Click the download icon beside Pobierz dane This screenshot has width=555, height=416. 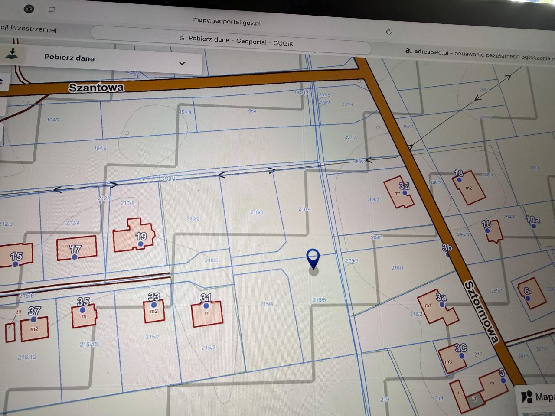click(13, 54)
